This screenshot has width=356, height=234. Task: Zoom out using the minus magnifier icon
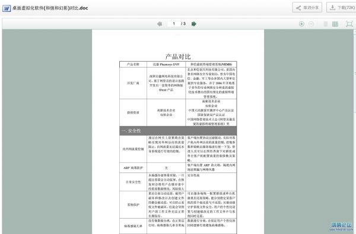(x=311, y=24)
